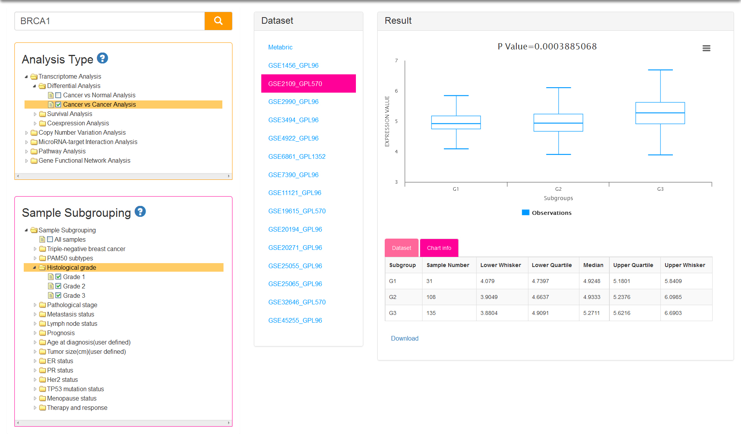Open the chart hamburger context menu
The width and height of the screenshot is (741, 434).
(706, 48)
